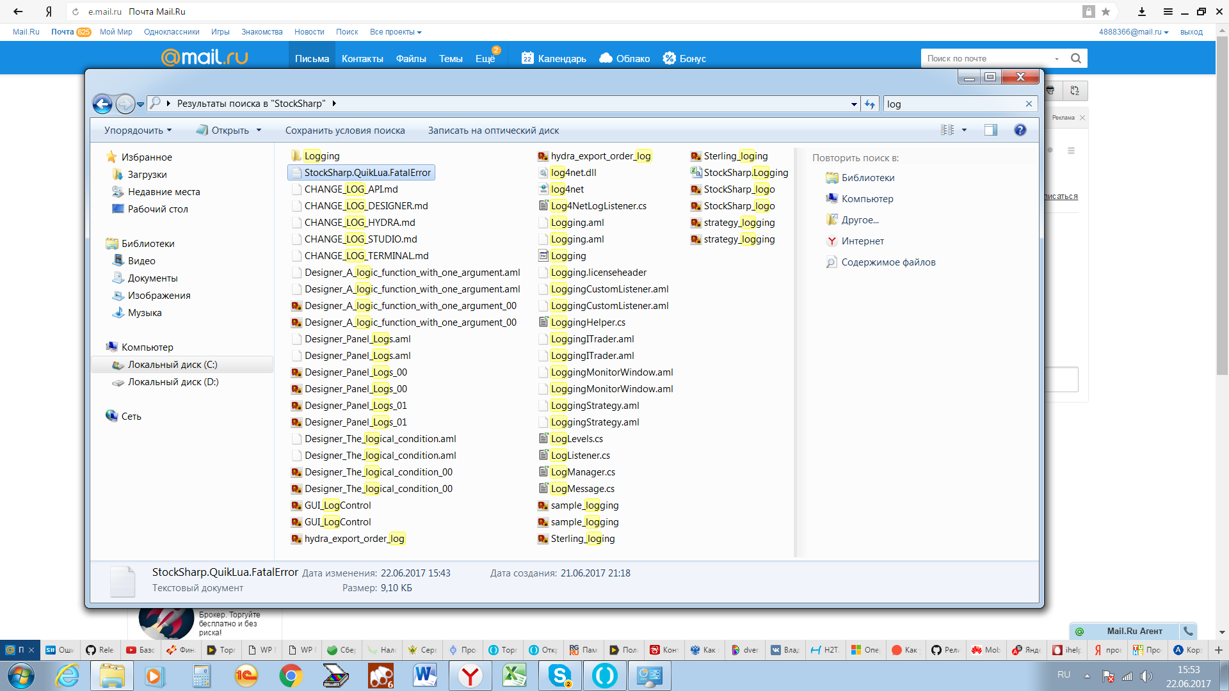Expand the address bar history dropdown
Viewport: 1229px width, 691px height.
[854, 104]
